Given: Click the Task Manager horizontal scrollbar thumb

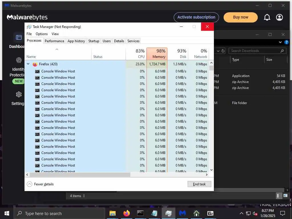Looking at the screenshot, I should pos(80,175).
